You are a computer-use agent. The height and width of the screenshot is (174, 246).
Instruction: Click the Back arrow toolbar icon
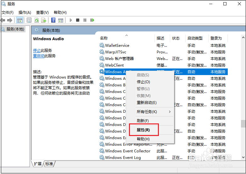[x=3, y=20]
